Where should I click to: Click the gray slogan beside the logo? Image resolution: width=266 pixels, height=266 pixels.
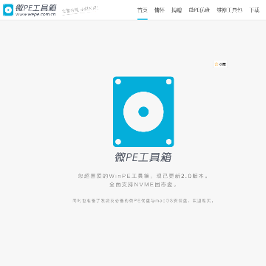(x=80, y=10)
